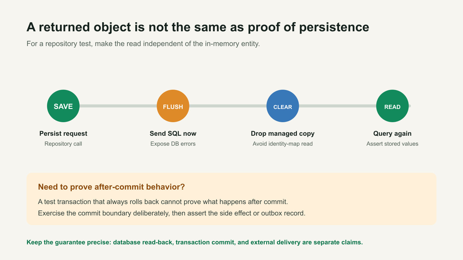Click the green SAVE circle
Screen dimensions: 463x260
point(63,106)
